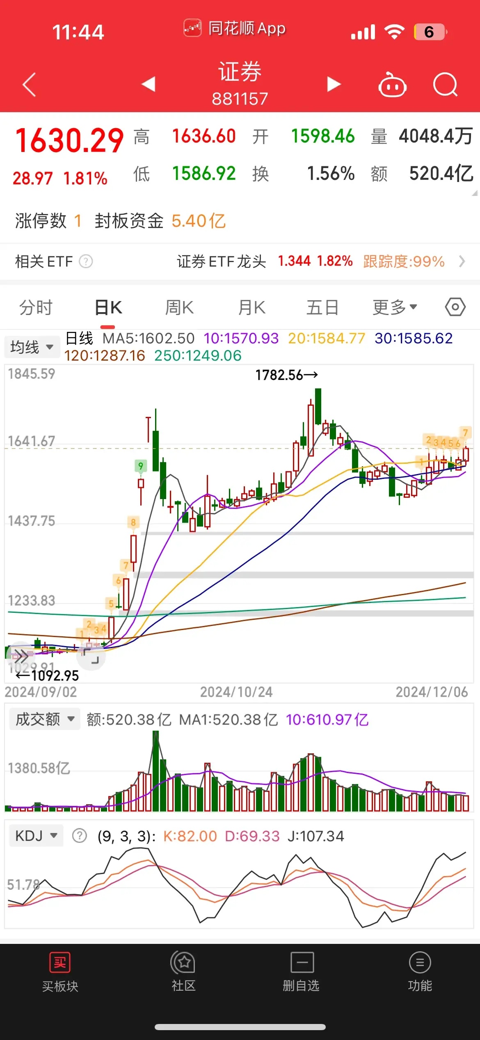The image size is (480, 1040).
Task: Tap help icon beside KDJ parameters
Action: pyautogui.click(x=80, y=836)
